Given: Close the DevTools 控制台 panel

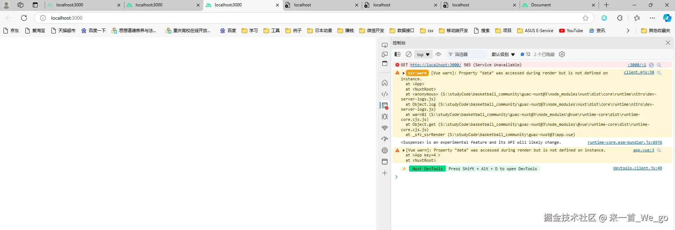Looking at the screenshot, I should click(668, 43).
